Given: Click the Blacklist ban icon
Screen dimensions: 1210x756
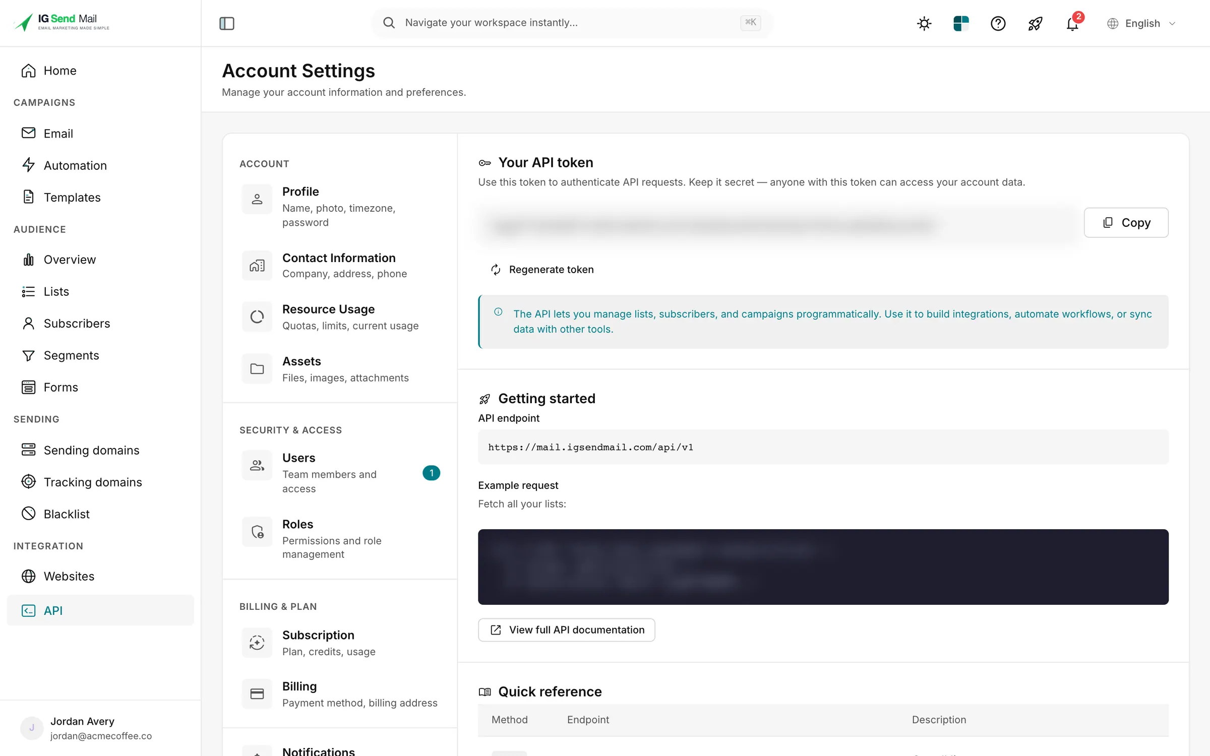Looking at the screenshot, I should click(x=29, y=514).
